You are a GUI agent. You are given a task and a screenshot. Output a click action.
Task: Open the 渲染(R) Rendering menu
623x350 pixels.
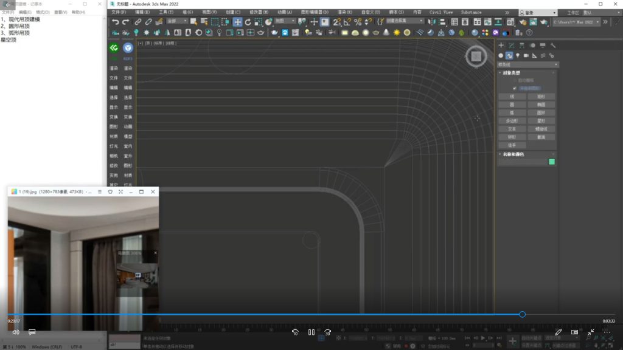tap(345, 12)
